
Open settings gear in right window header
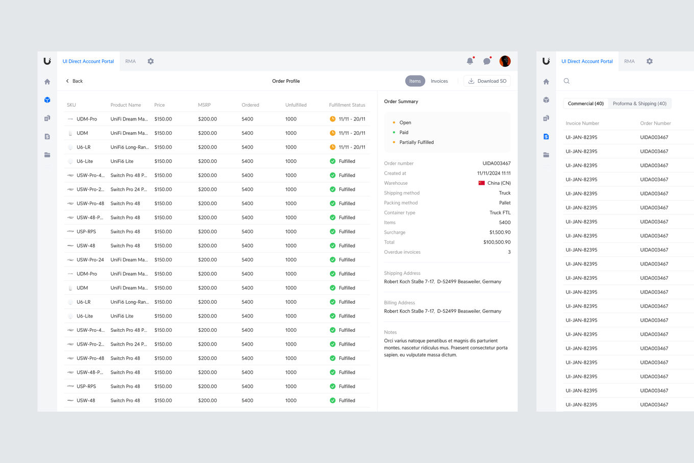[x=650, y=61]
